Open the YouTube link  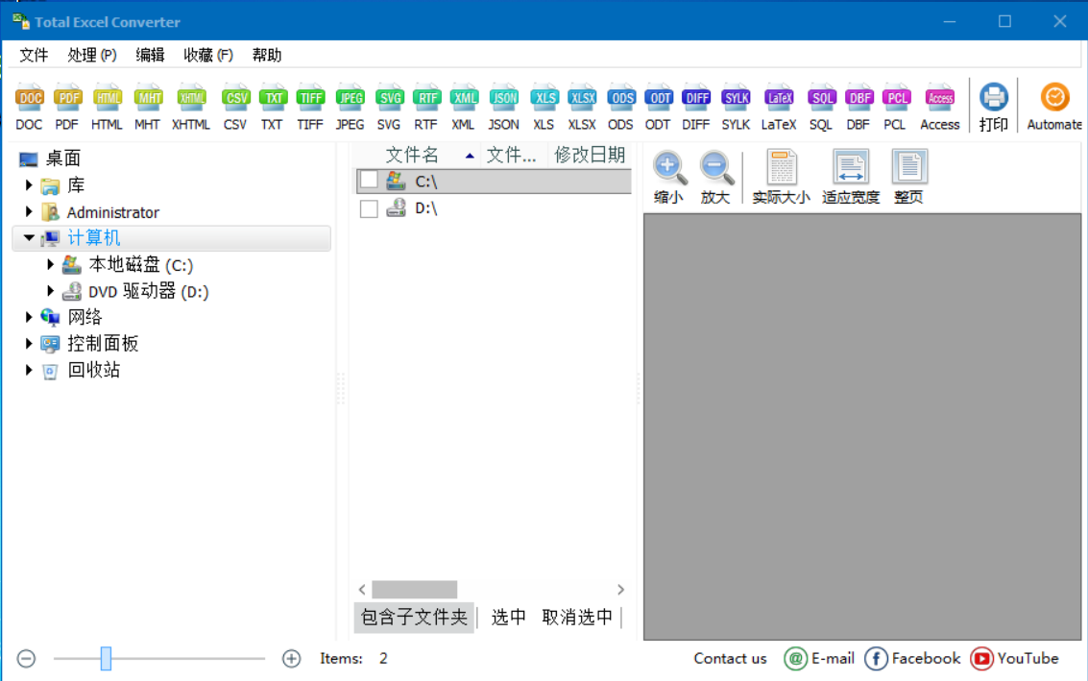tap(1014, 658)
